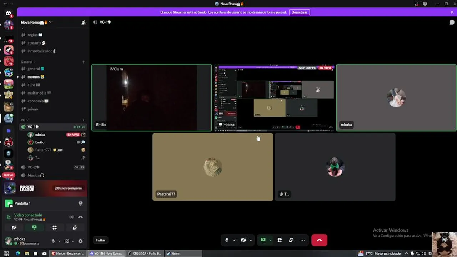457x257 pixels.
Task: Toggle camera button in voice panel
Action: (x=14, y=227)
